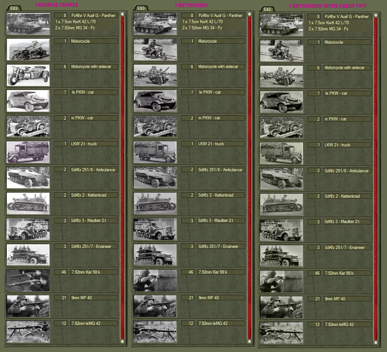
Task: Click 'Motorcycle' label in Retouched panel
Action: click(x=221, y=41)
